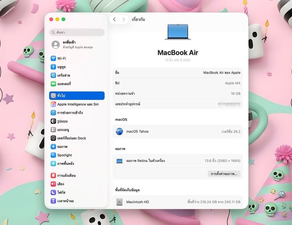Open the Wallpaper (ภาพพื้นหลัง) icon
This screenshot has height=225, width=292.
pyautogui.click(x=53, y=163)
